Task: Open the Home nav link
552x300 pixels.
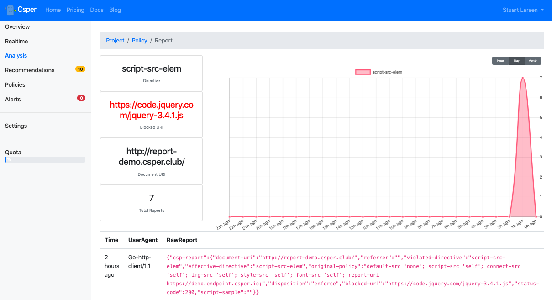Action: click(53, 10)
